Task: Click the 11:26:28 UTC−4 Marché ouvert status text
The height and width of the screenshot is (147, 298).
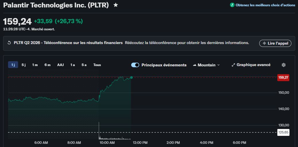Action: point(29,29)
